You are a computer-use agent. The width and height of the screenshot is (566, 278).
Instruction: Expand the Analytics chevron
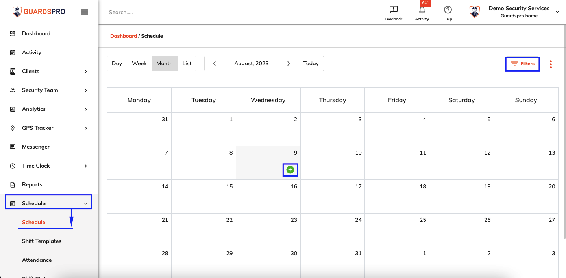click(x=86, y=109)
